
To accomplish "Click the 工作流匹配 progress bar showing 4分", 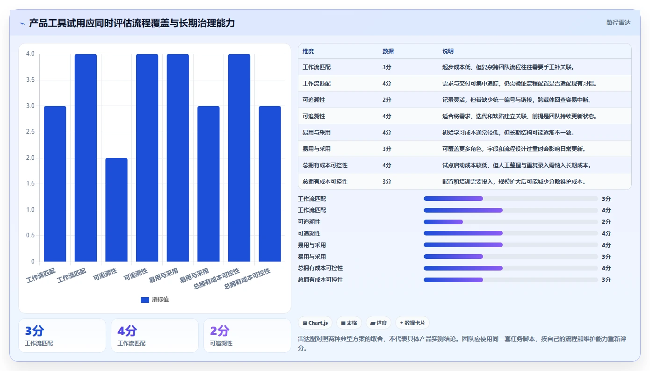I will pyautogui.click(x=511, y=210).
